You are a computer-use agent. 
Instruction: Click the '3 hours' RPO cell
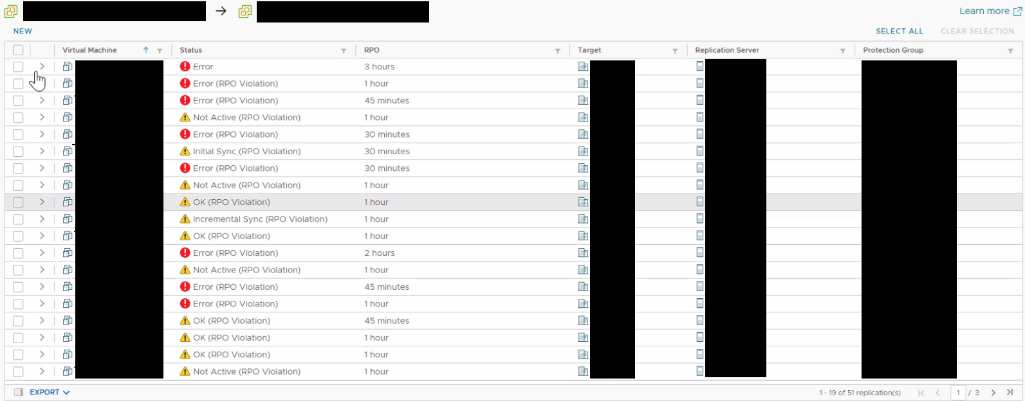(x=380, y=67)
